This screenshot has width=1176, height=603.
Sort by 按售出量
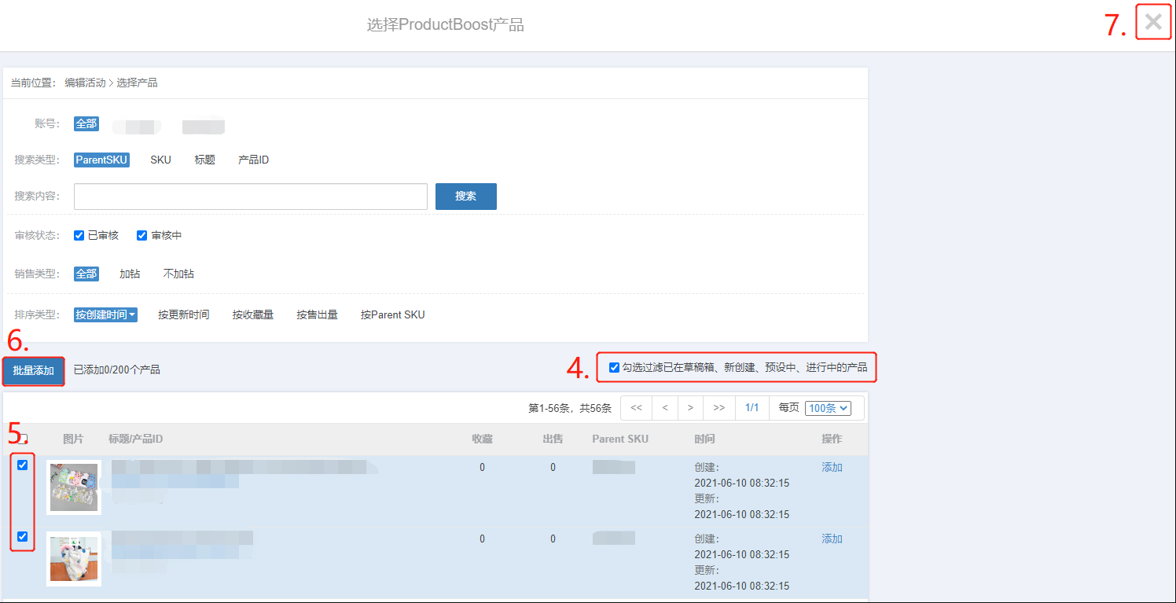[317, 314]
